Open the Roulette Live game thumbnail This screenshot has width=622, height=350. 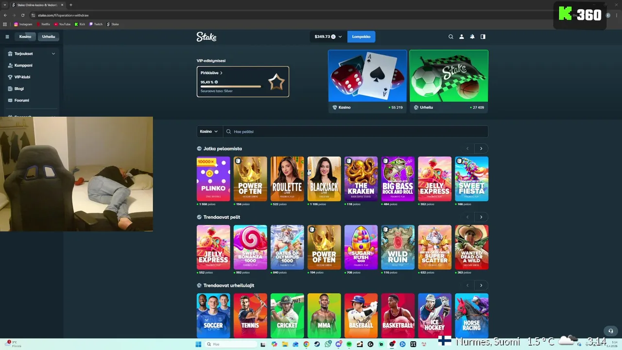click(x=287, y=178)
